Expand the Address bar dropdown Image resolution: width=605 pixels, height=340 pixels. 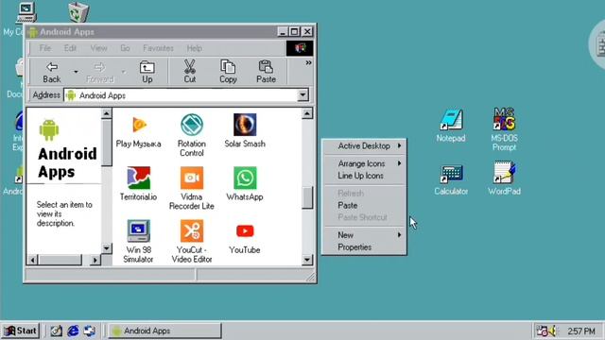click(x=302, y=94)
